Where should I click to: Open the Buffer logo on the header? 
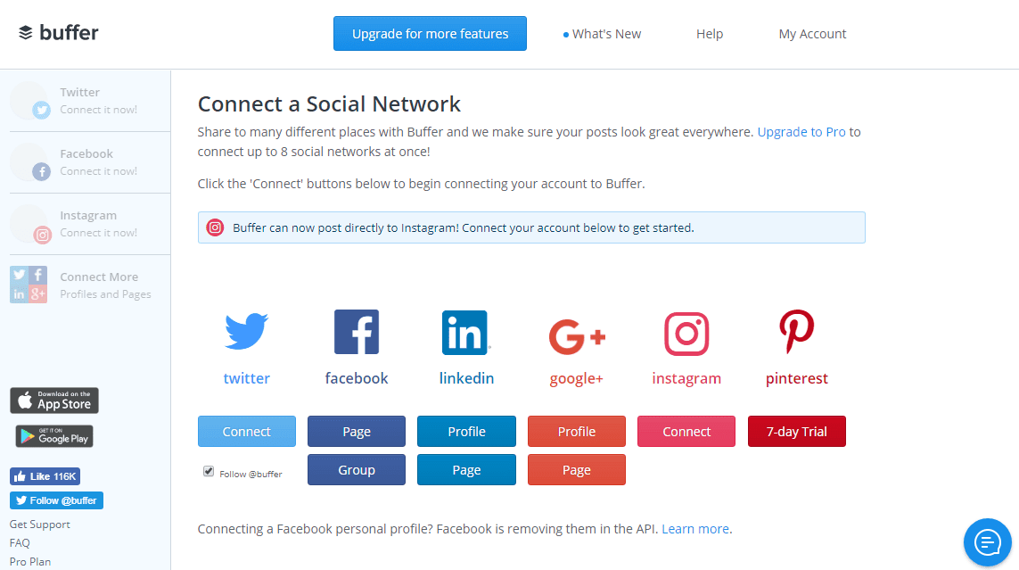tap(58, 32)
